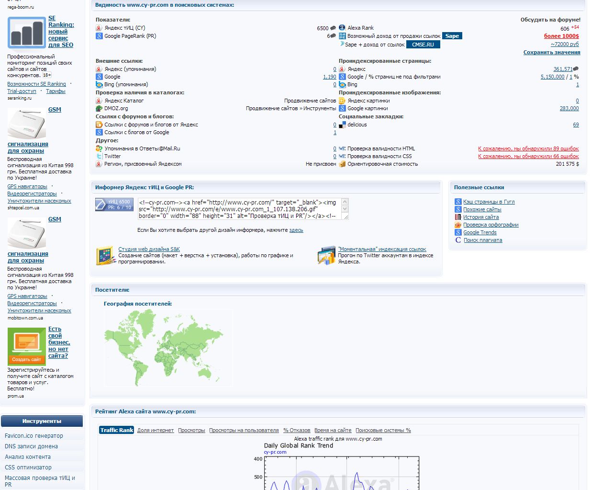Select the Traffic Rank tab
591x490 pixels.
click(x=116, y=430)
